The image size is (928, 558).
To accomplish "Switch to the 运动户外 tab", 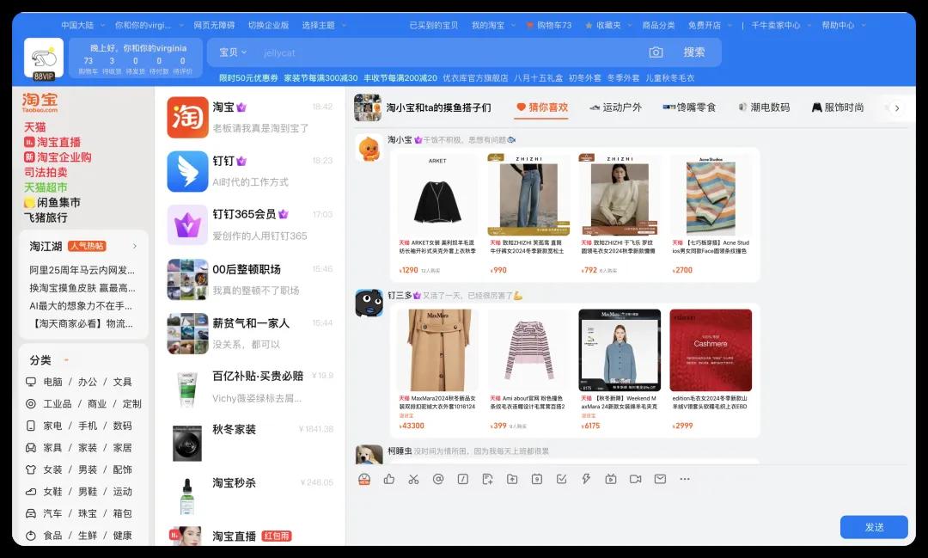I will (x=615, y=107).
